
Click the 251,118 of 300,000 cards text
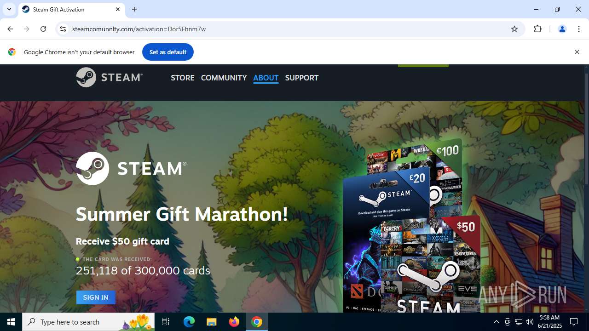coord(143,270)
